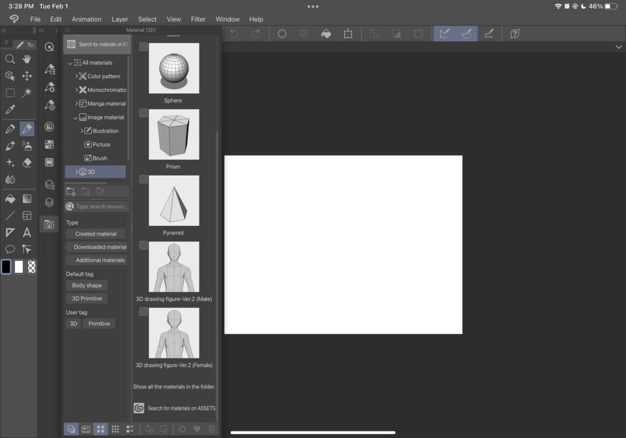
Task: Select the Pen tool
Action: [x=10, y=129]
